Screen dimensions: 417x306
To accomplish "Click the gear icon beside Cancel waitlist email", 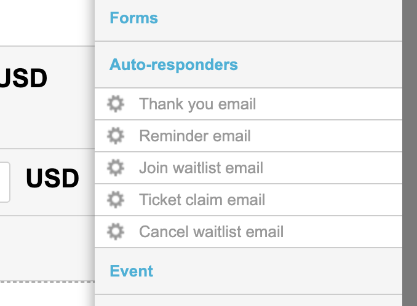I will (115, 232).
